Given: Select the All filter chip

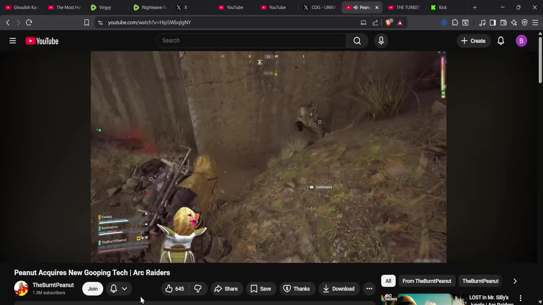Looking at the screenshot, I should tap(388, 281).
